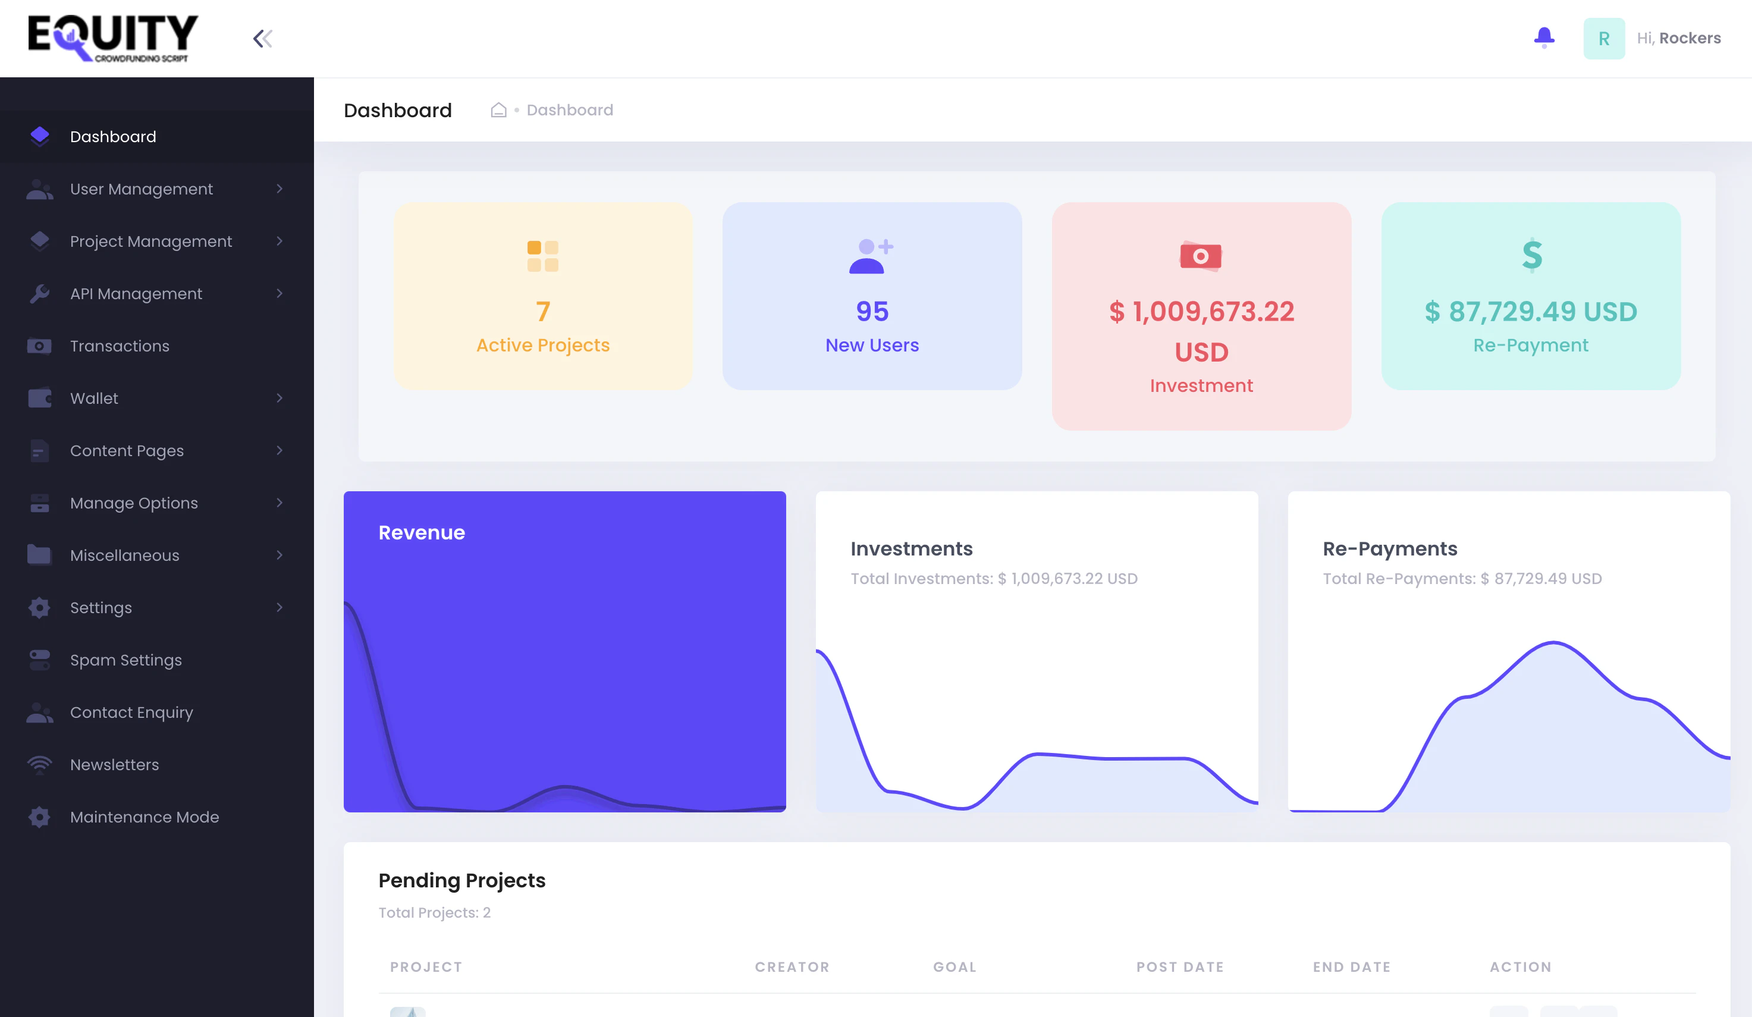This screenshot has width=1752, height=1017.
Task: Open API Management from the sidebar
Action: [136, 293]
